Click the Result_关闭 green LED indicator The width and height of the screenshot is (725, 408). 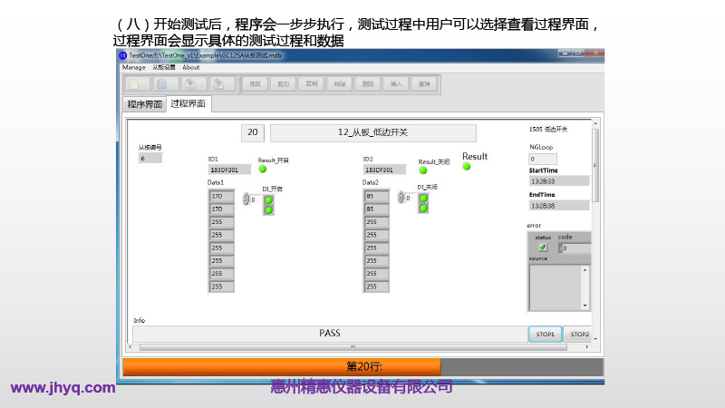[x=422, y=170]
